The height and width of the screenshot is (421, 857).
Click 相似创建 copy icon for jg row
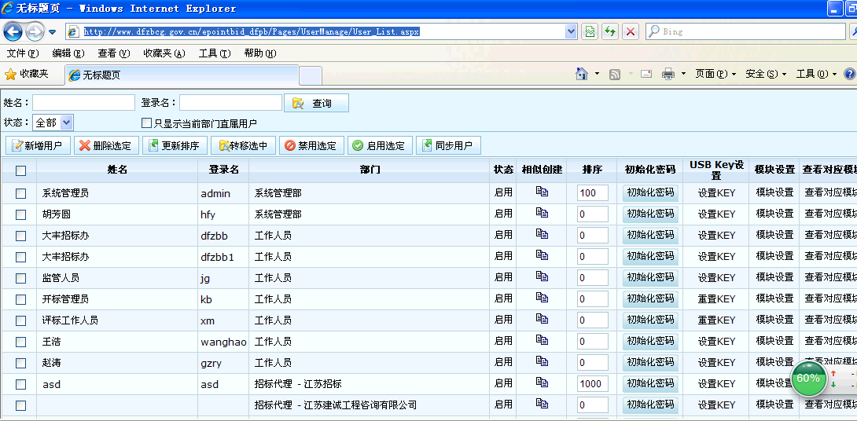(542, 276)
